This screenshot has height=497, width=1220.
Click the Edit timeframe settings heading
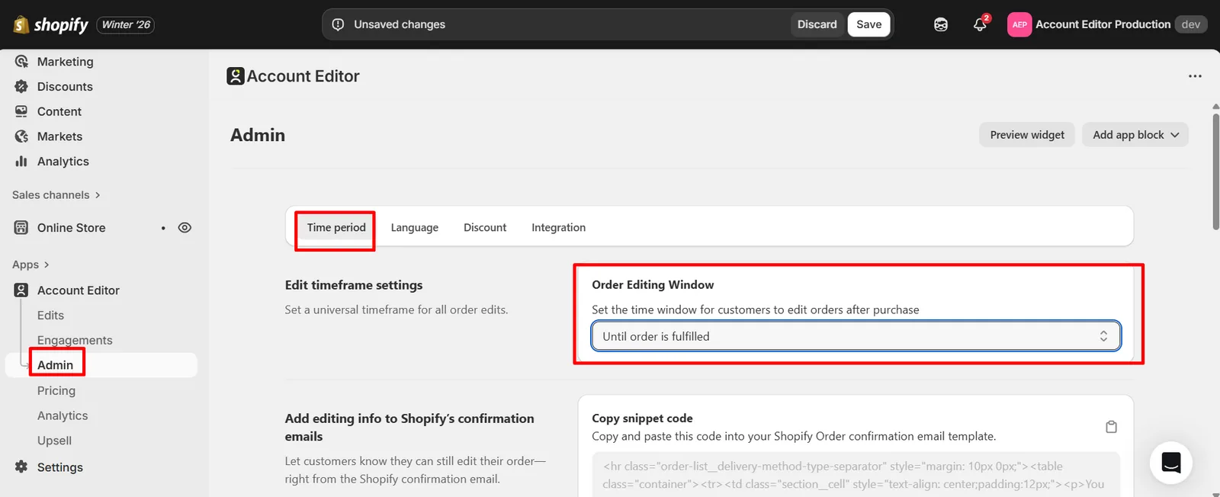point(354,285)
